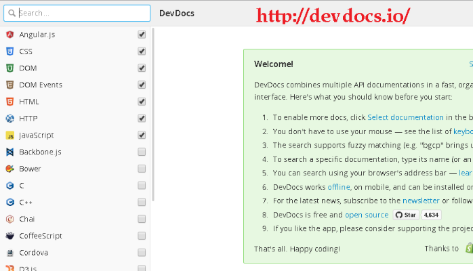Click the Backbone.js icon
This screenshot has width=473, height=271.
pos(10,152)
